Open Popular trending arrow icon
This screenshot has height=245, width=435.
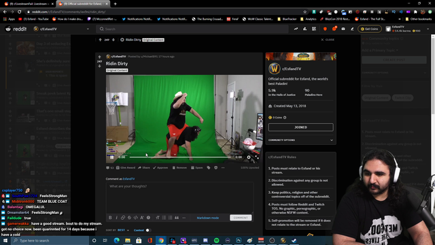pos(296,29)
